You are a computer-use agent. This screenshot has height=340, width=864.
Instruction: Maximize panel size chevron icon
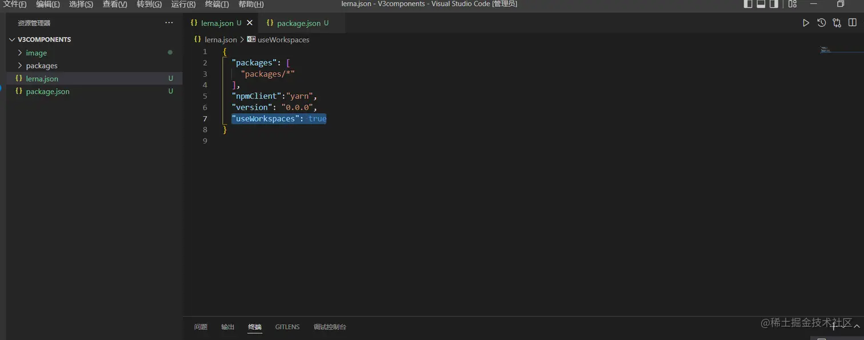(857, 326)
